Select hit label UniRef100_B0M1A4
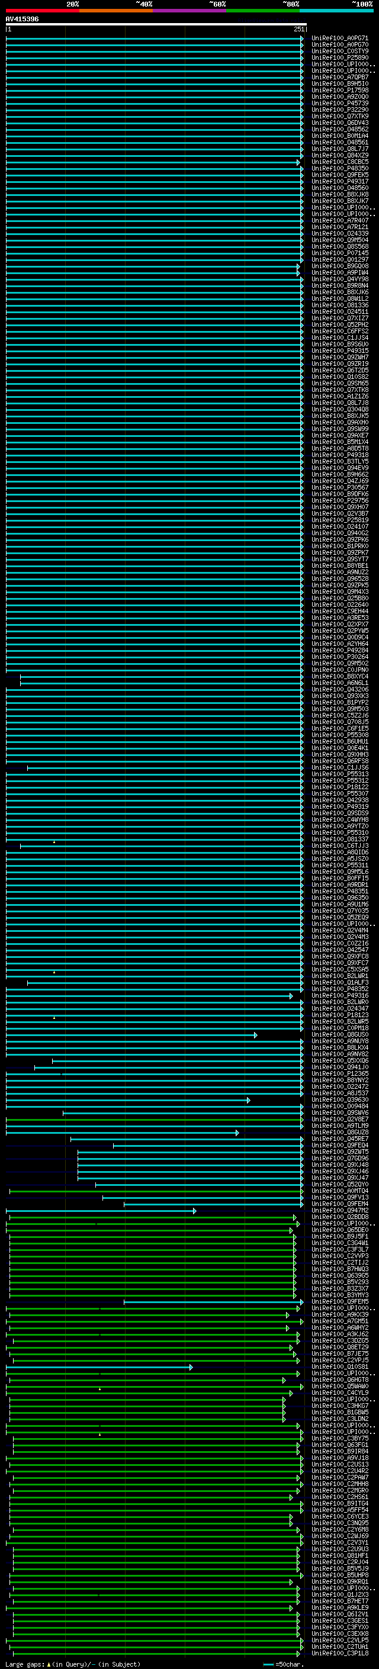This screenshot has width=379, height=1669. click(339, 136)
